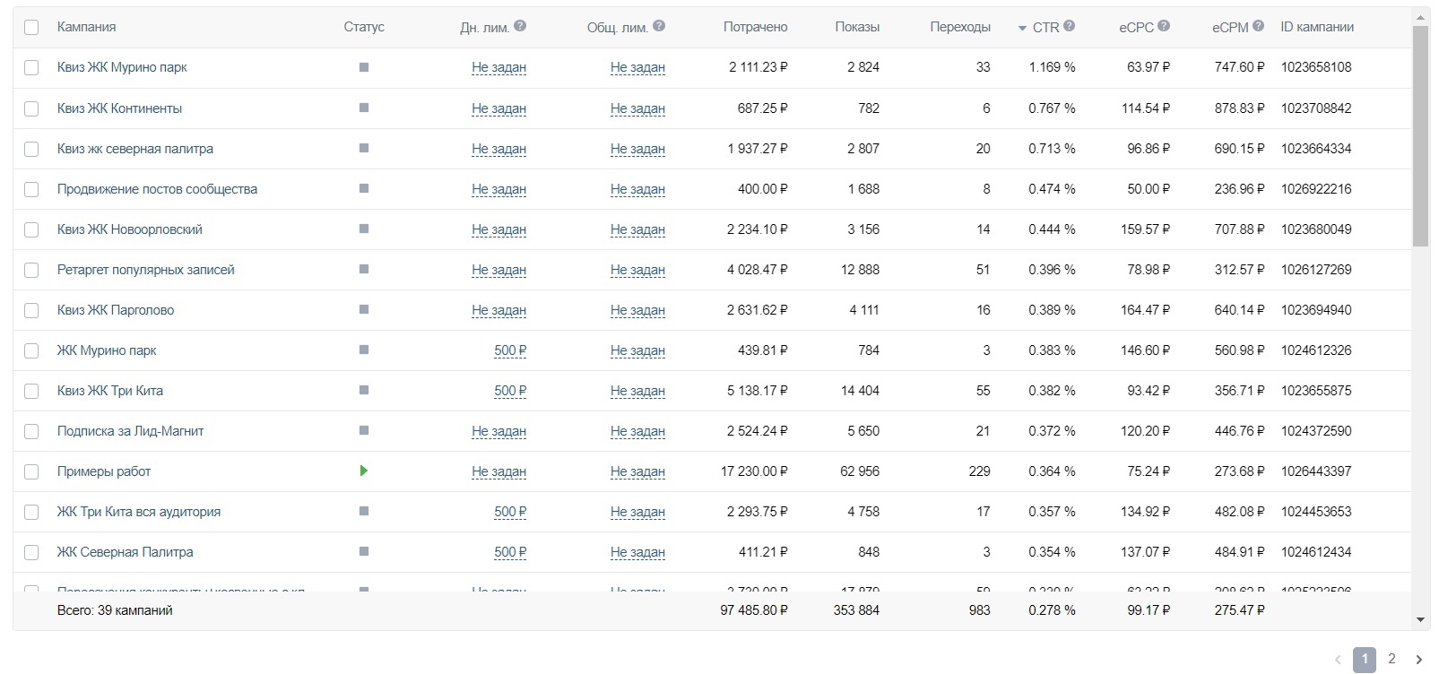Open campaign Примеры работ
This screenshot has height=674, width=1439.
click(104, 471)
